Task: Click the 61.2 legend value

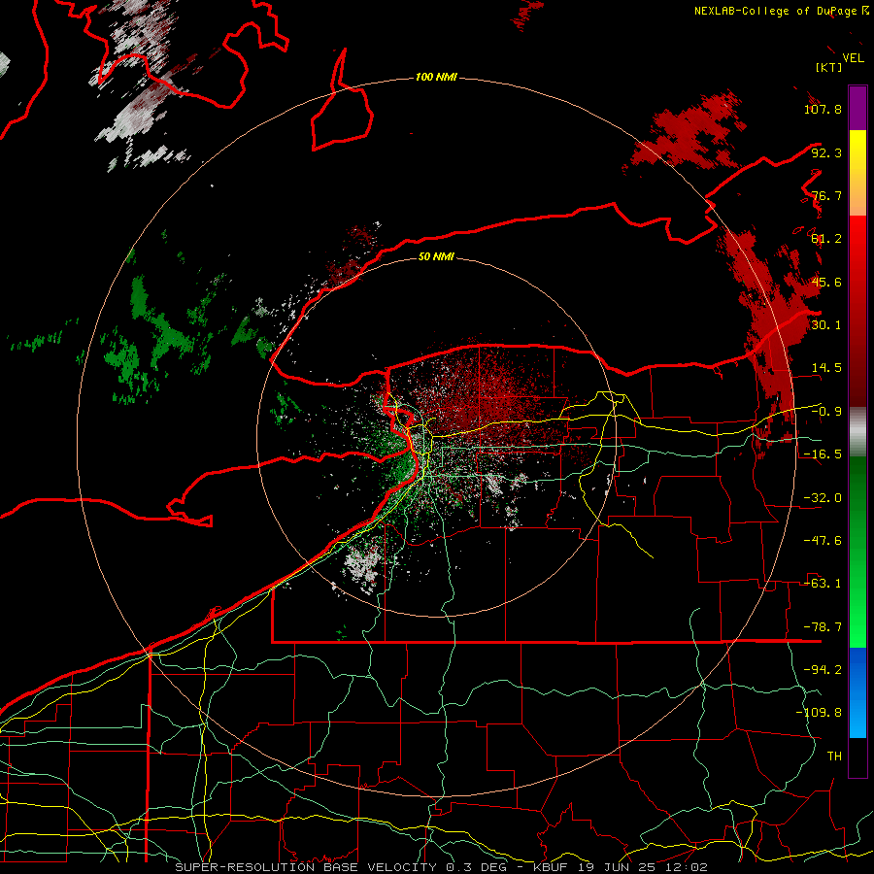Action: 826,239
